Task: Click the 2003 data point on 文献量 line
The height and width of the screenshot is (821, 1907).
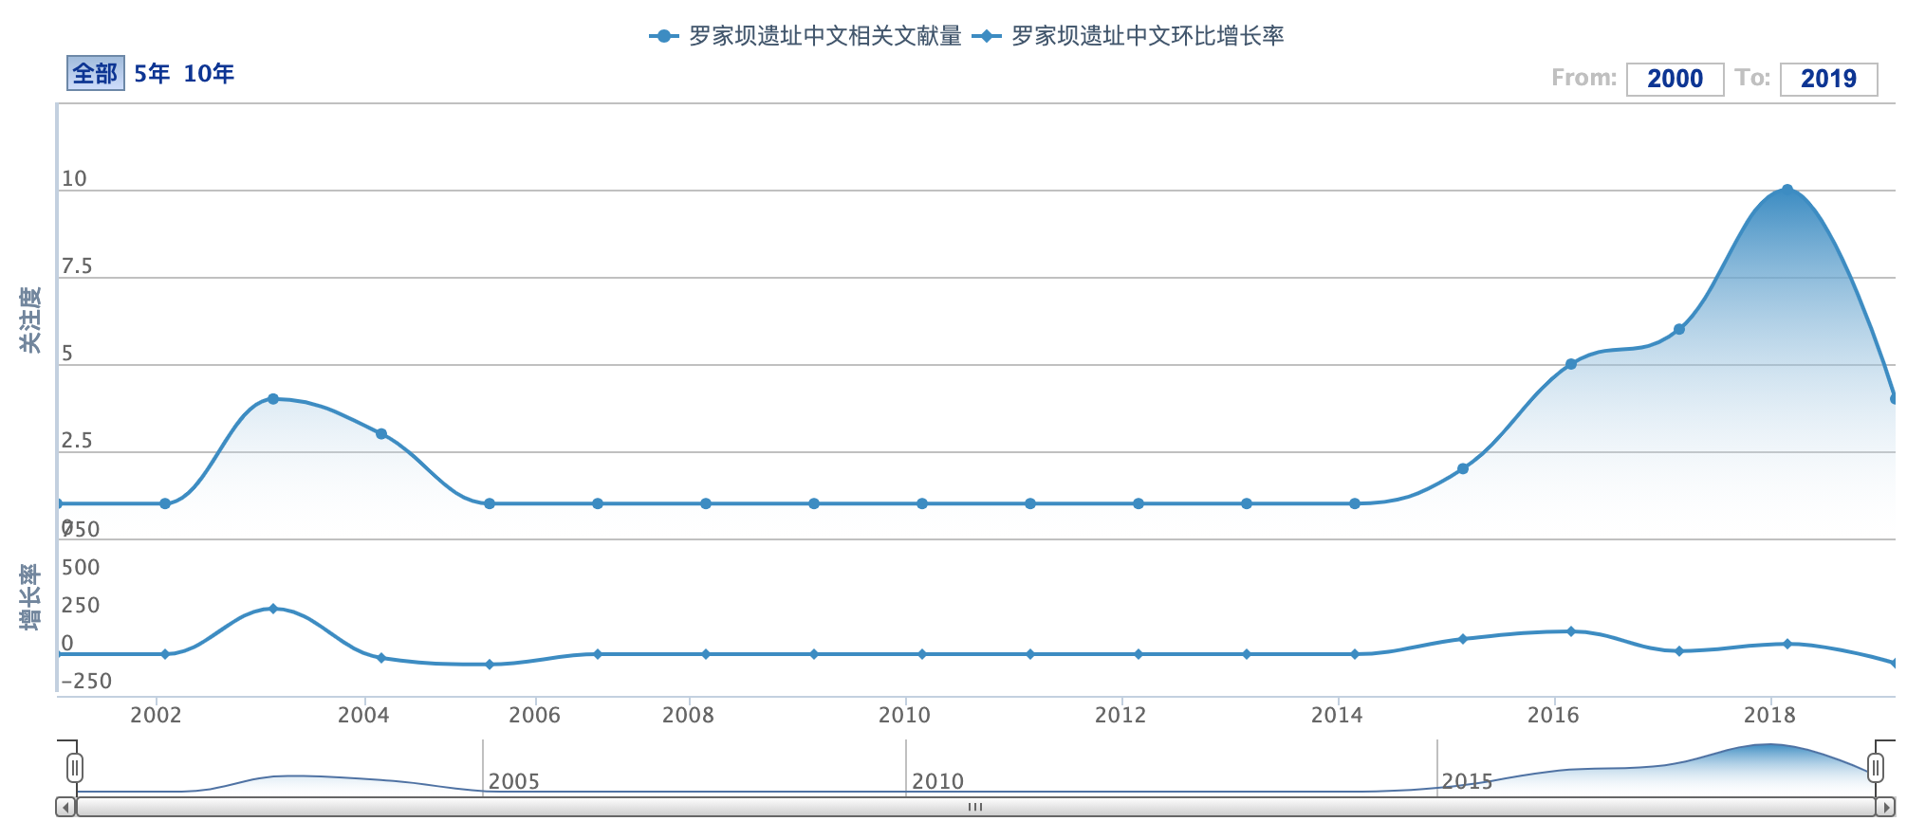Action: click(x=273, y=399)
